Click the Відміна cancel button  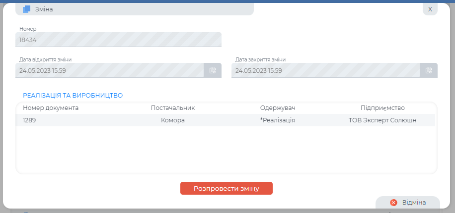tap(408, 203)
